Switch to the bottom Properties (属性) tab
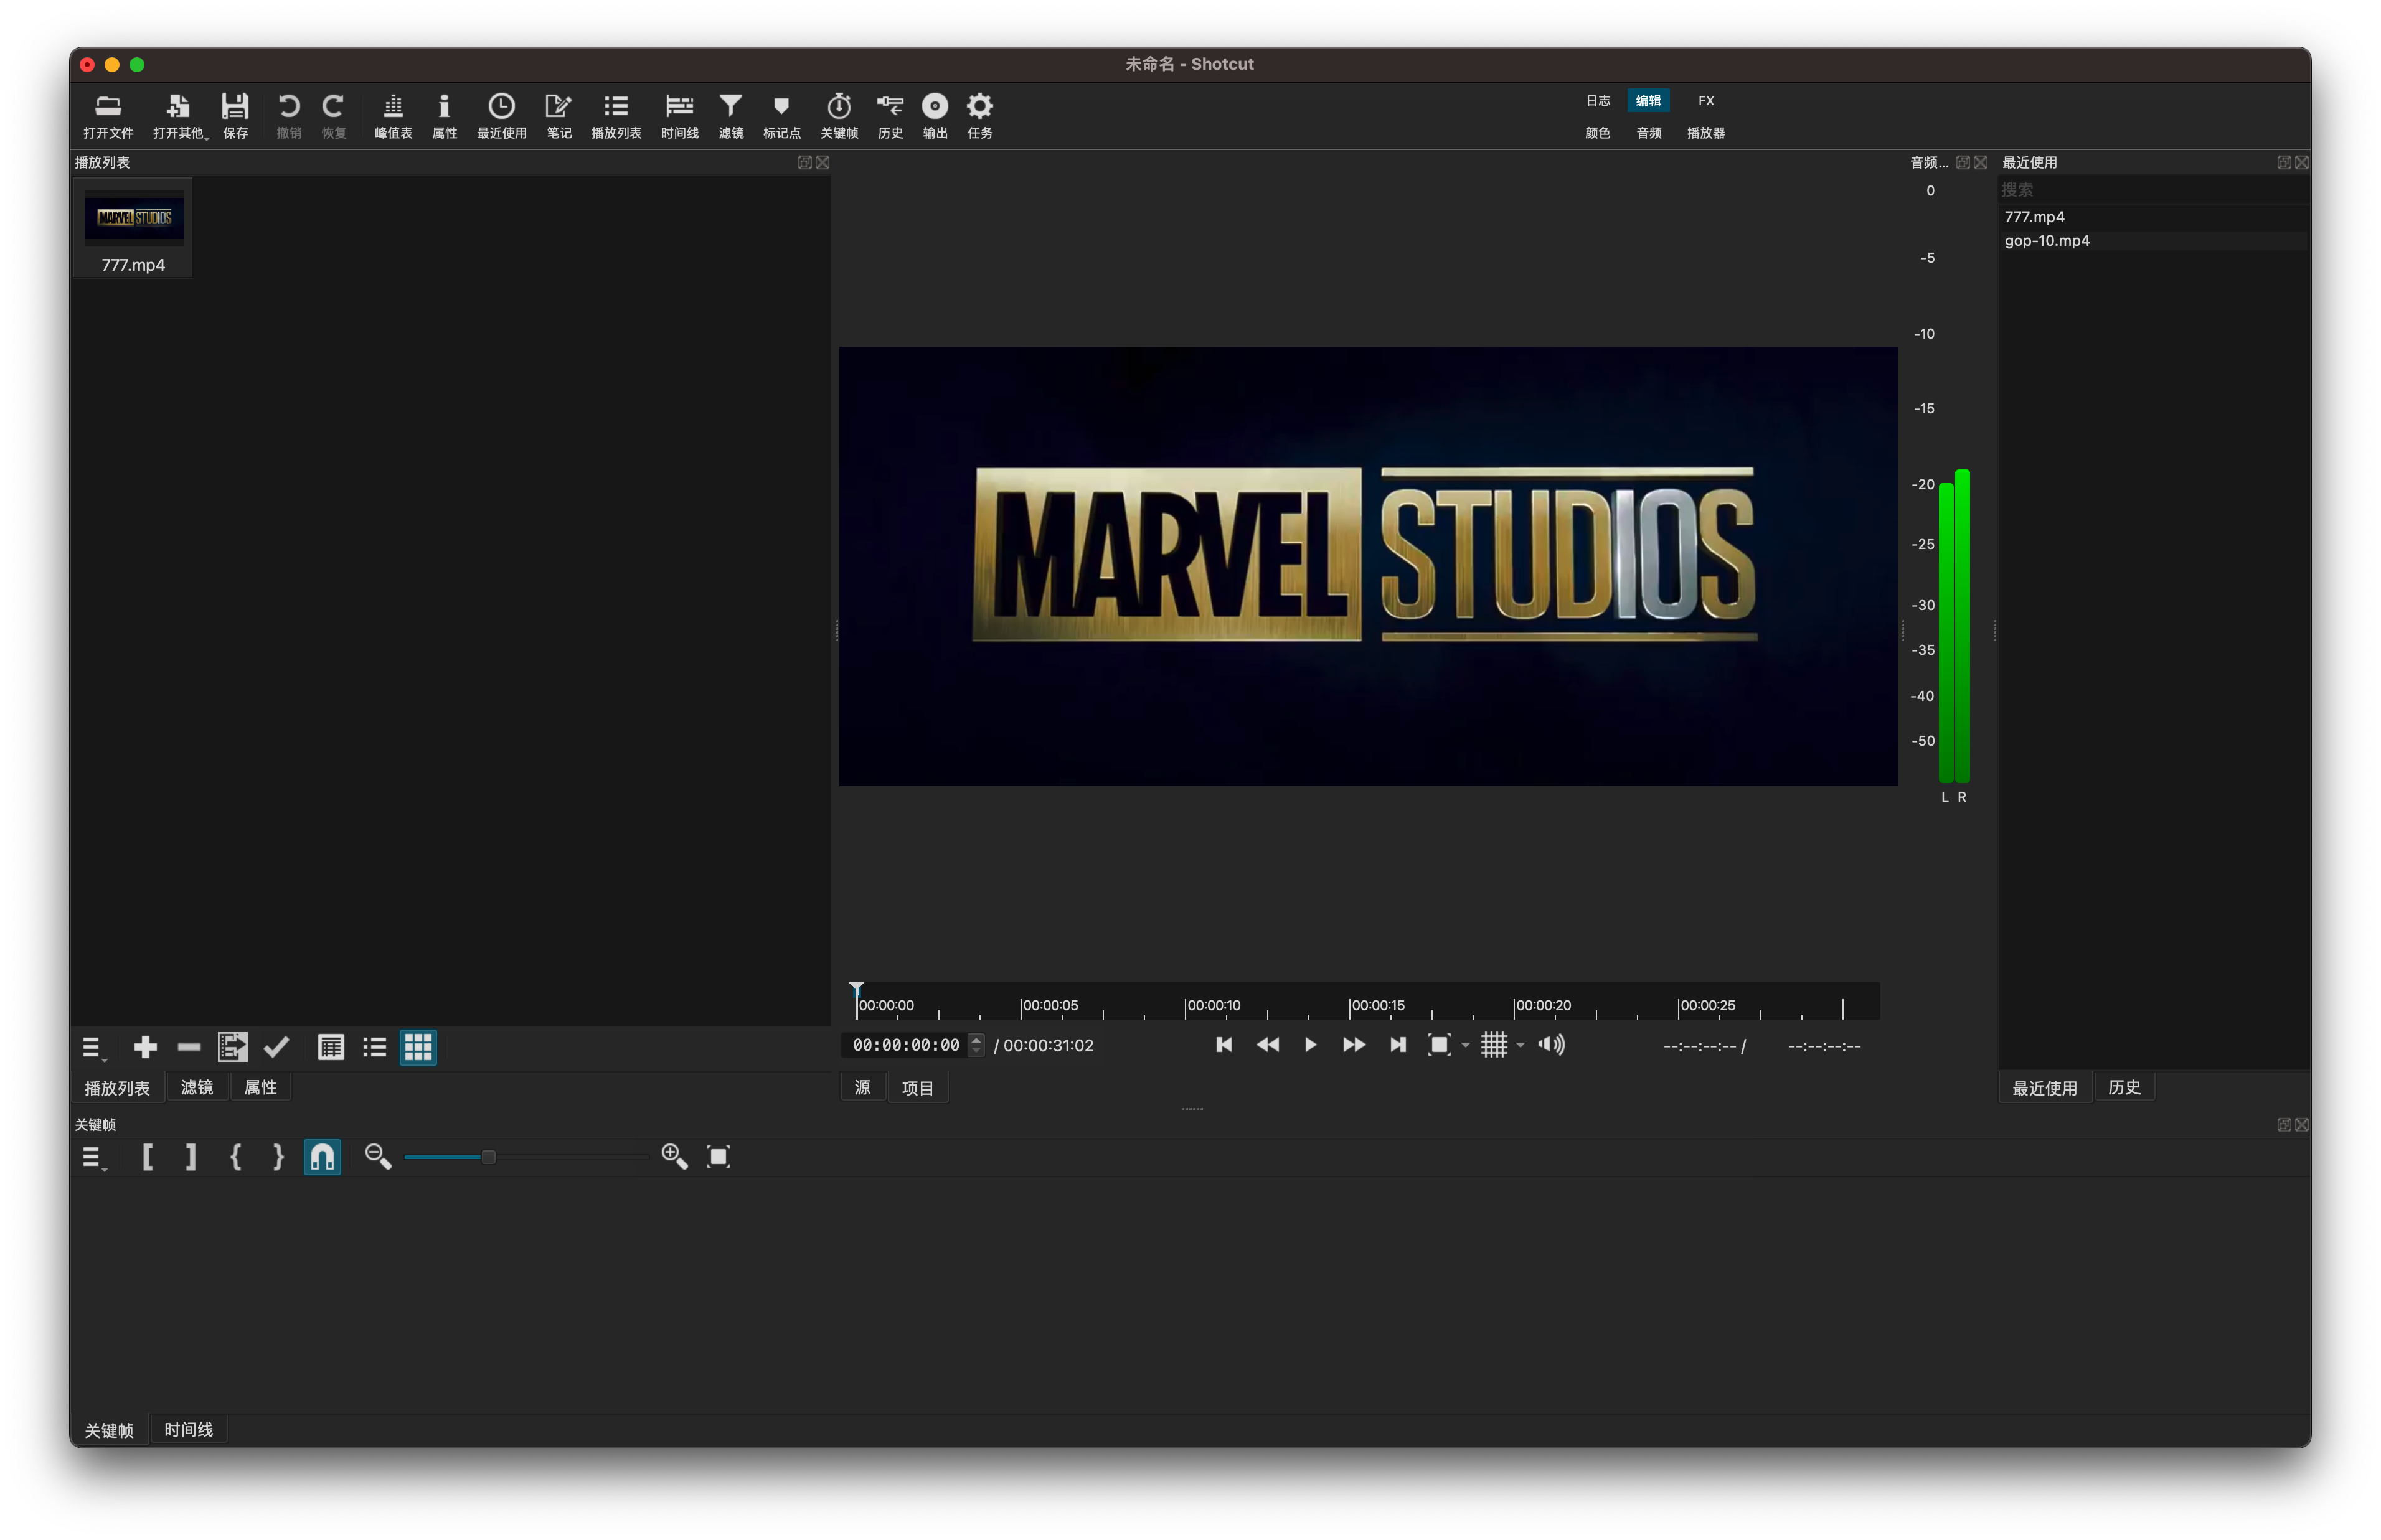 point(260,1087)
